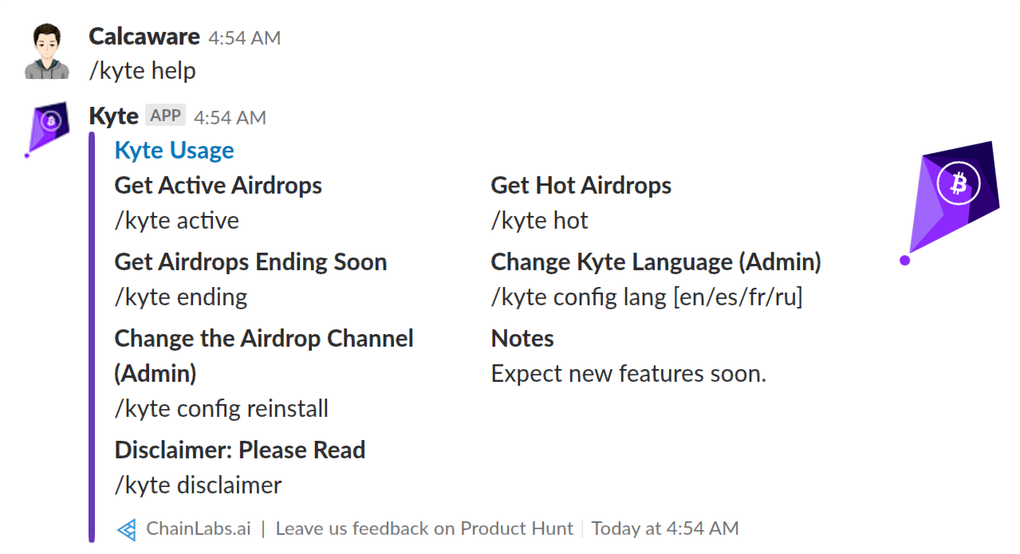This screenshot has height=554, width=1020.
Task: Open the large Kyte bitcoin kite thumbnail
Action: click(949, 203)
